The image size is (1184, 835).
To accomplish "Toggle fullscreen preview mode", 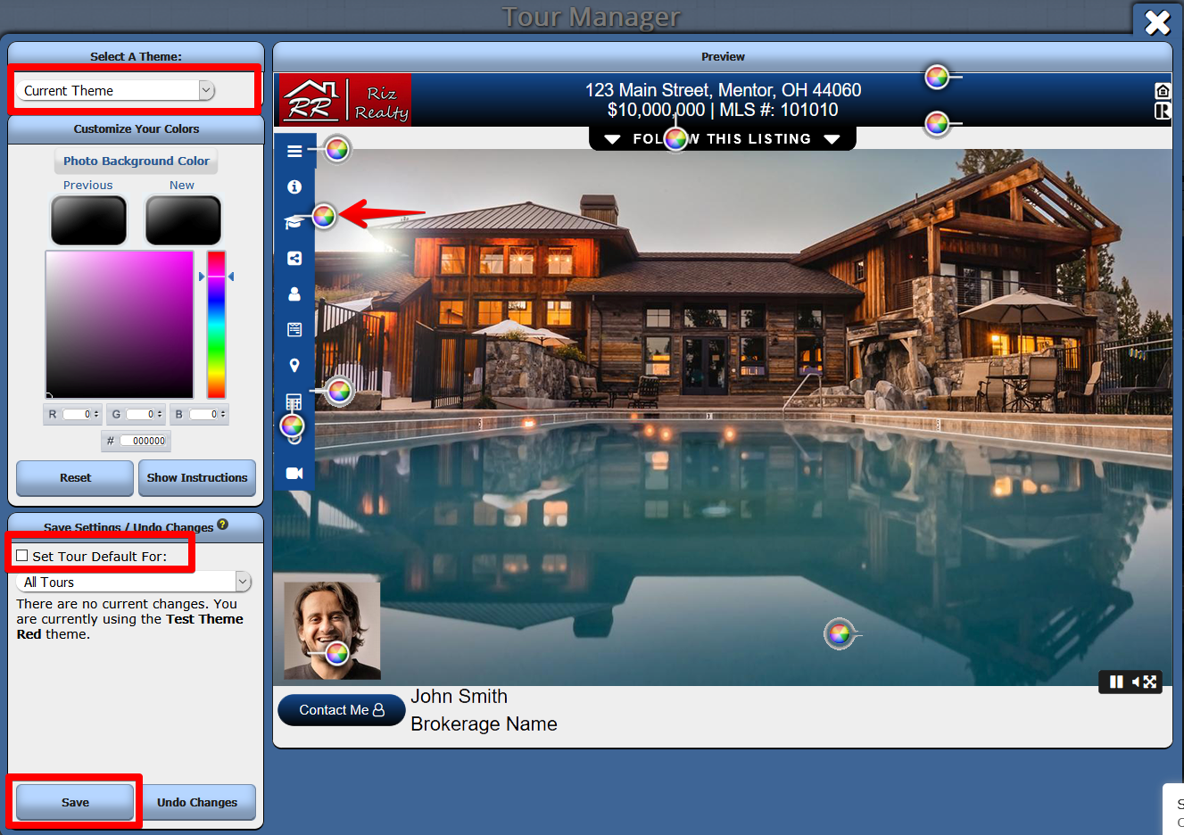I will pyautogui.click(x=1150, y=682).
